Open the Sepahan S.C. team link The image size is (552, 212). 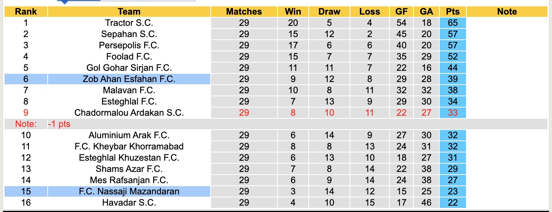pyautogui.click(x=129, y=34)
